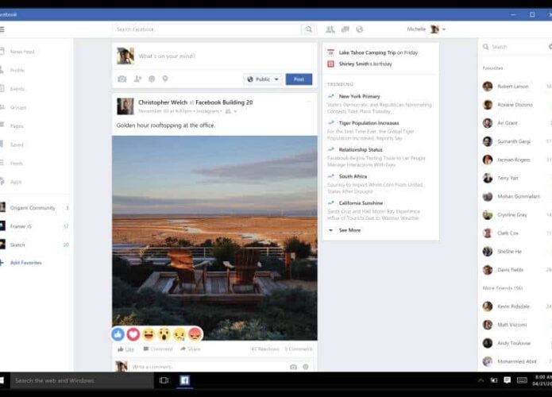Screen dimensions: 552x397
Task: Open chat with Ari Grant
Action: point(508,123)
